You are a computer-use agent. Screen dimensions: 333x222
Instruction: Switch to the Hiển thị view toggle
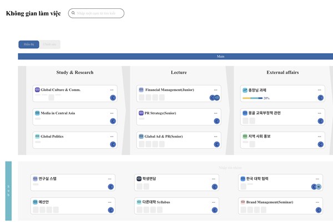(29, 44)
